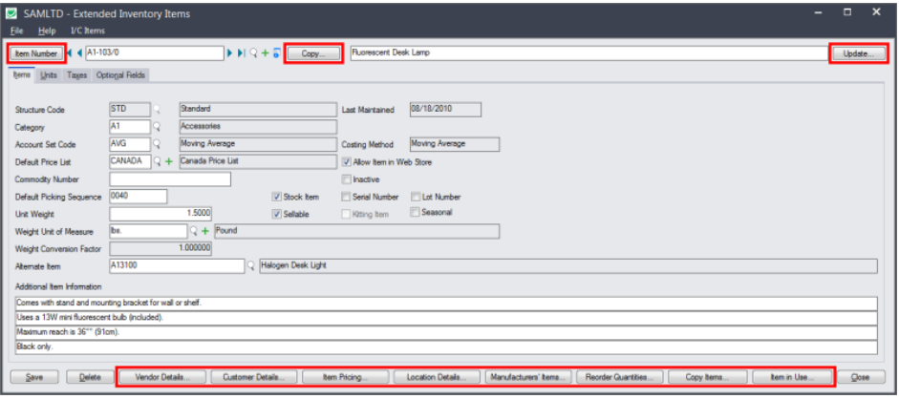Viewport: 899px width, 399px height.
Task: Click the green plus new item icon
Action: pos(265,53)
